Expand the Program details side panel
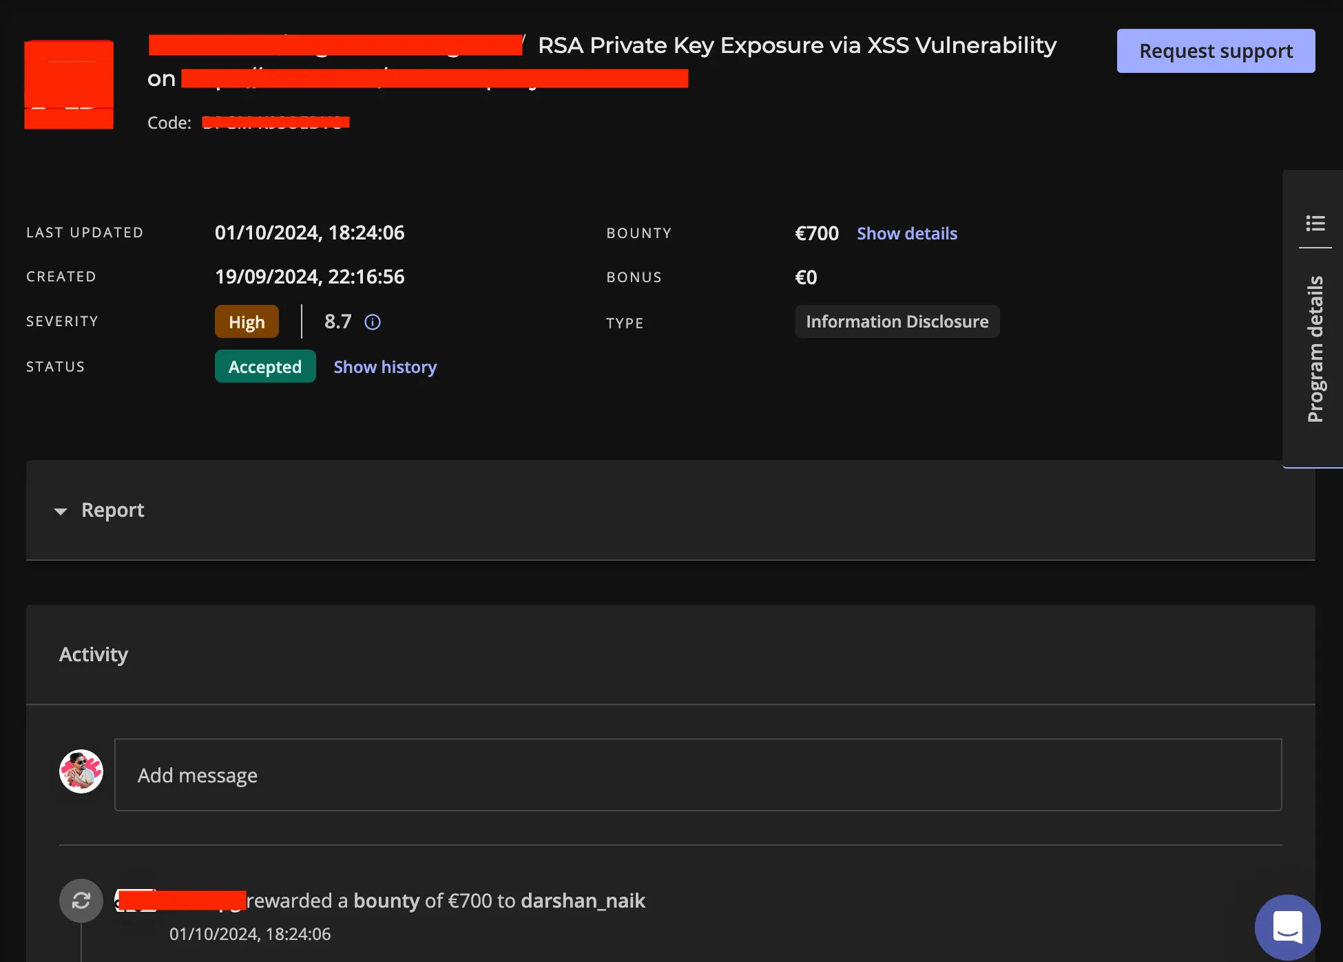 click(x=1315, y=349)
